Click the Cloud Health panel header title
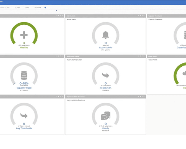This screenshot has height=149, width=186. pos(153,56)
